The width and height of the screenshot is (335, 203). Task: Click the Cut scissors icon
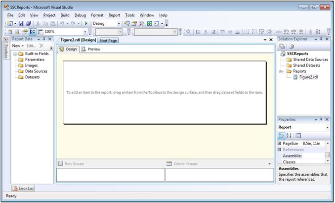click(x=38, y=23)
